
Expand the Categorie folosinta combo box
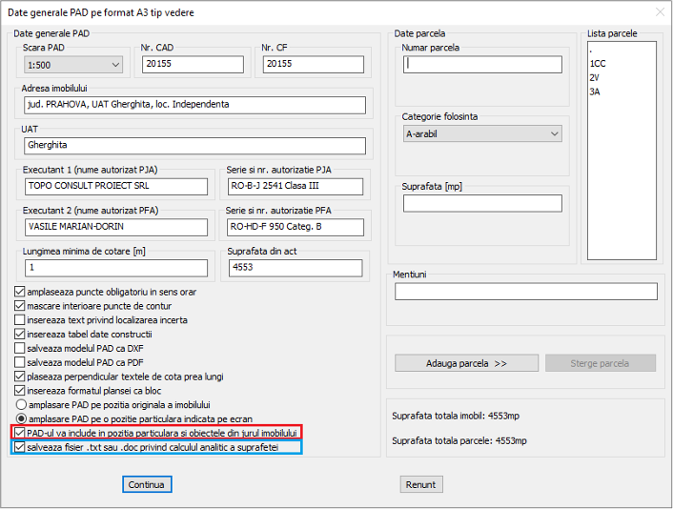coord(482,134)
